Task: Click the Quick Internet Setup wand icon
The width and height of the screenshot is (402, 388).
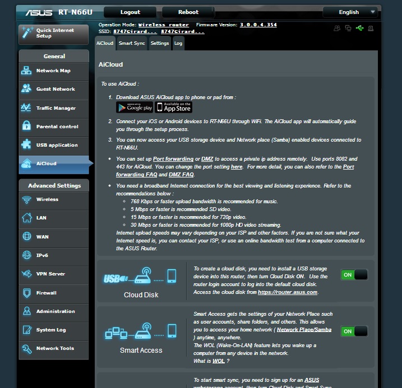Action: coord(27,33)
